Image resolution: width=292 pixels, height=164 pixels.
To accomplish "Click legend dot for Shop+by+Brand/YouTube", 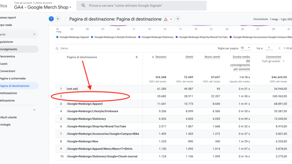I will coord(176,37).
